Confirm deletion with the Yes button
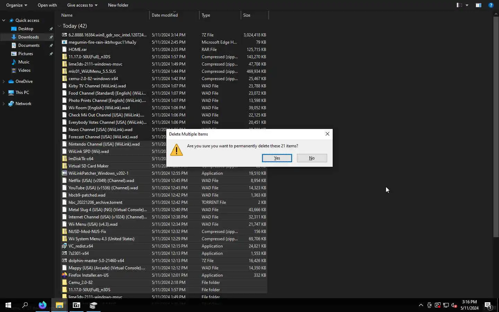 click(x=277, y=158)
